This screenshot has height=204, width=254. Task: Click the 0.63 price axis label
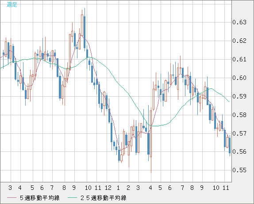pos(239,22)
